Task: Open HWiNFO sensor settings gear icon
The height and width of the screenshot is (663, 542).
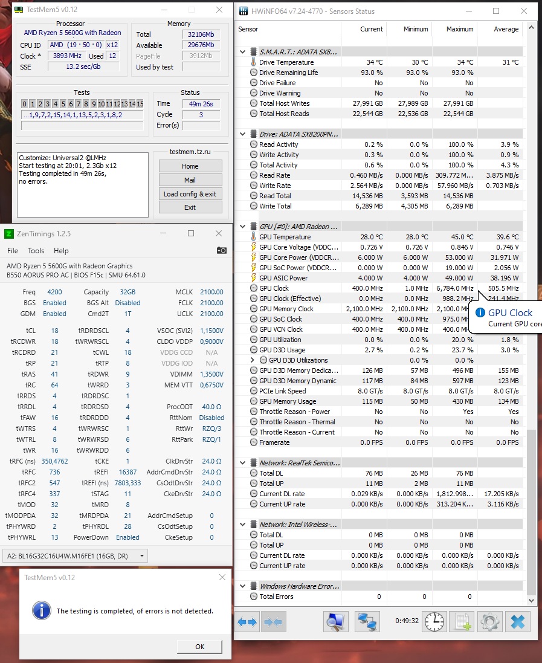Action: click(x=490, y=621)
